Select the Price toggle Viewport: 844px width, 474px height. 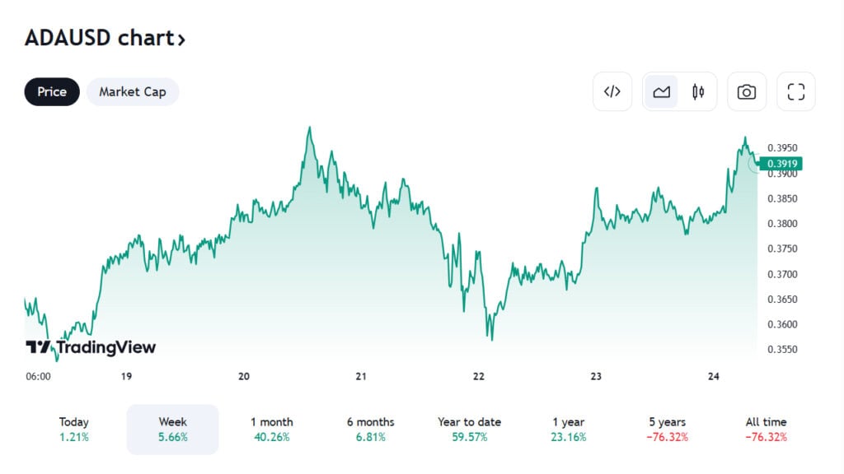[52, 91]
